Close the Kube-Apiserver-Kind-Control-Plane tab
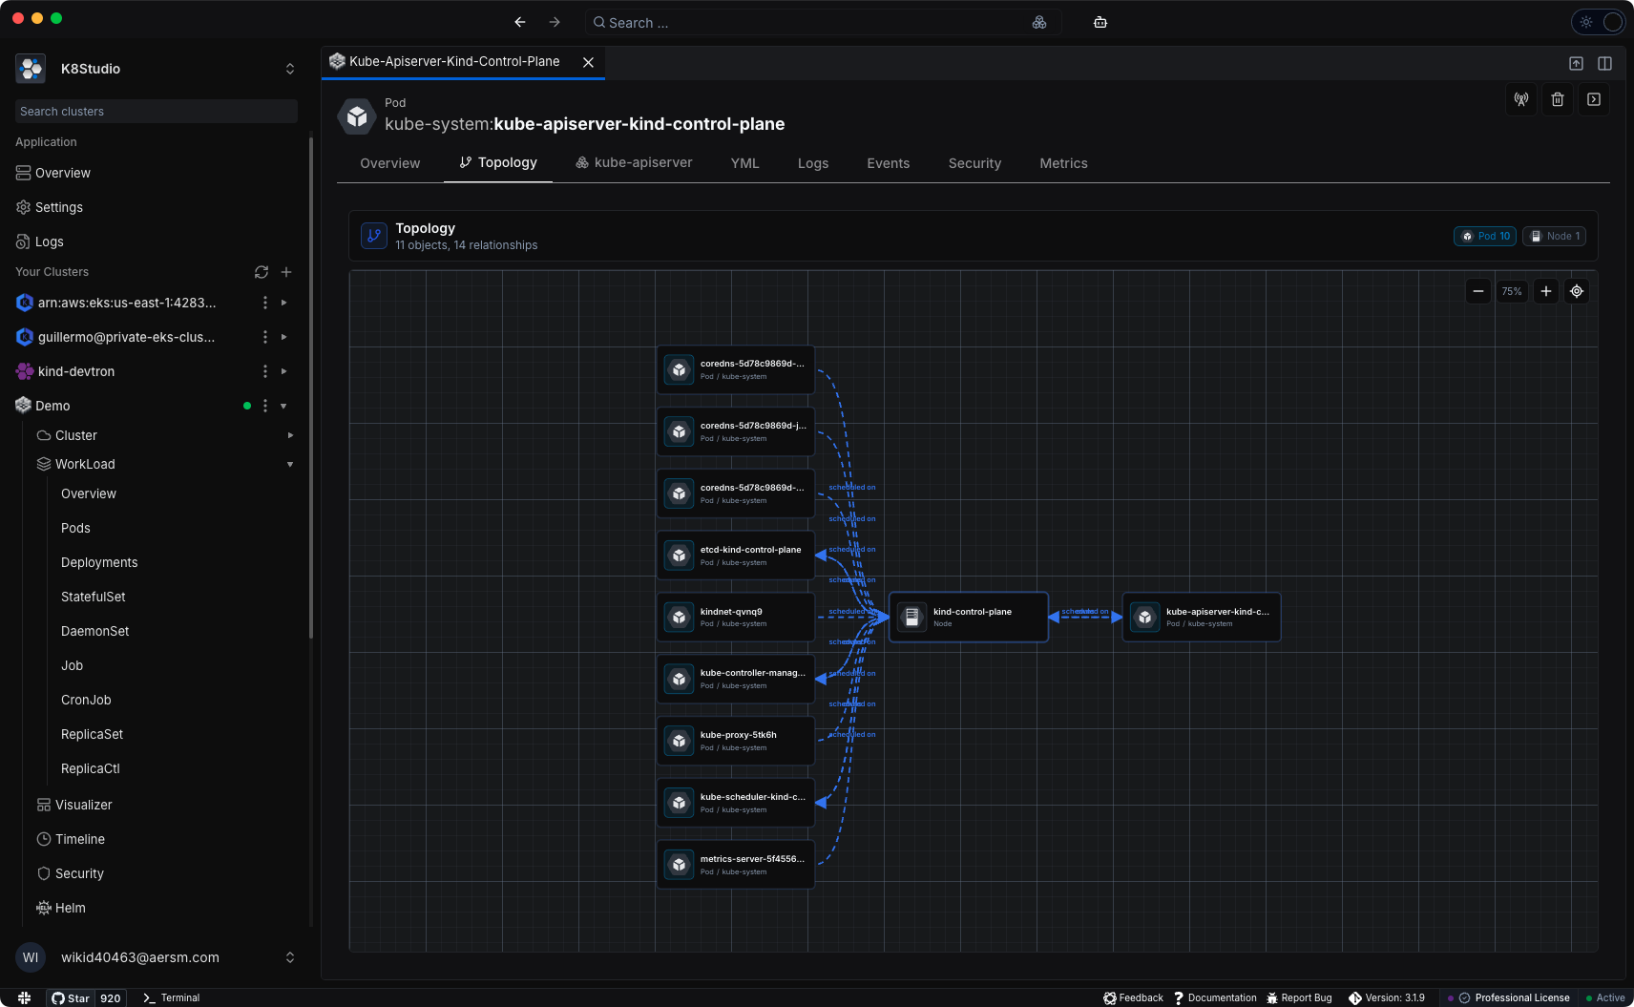This screenshot has width=1634, height=1007. click(589, 62)
